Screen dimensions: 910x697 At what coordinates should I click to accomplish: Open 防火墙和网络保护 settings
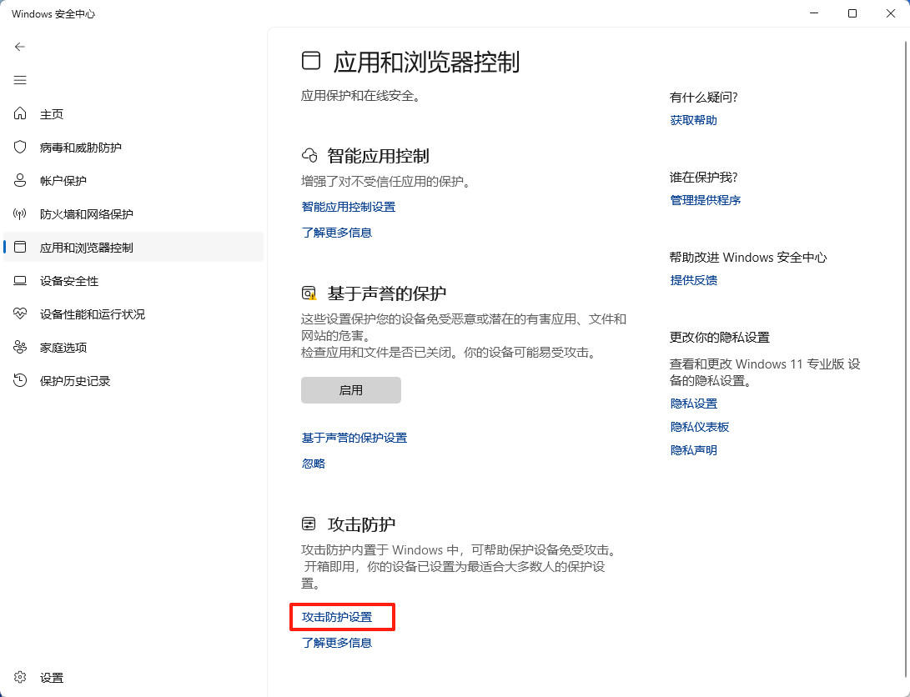[x=80, y=213]
